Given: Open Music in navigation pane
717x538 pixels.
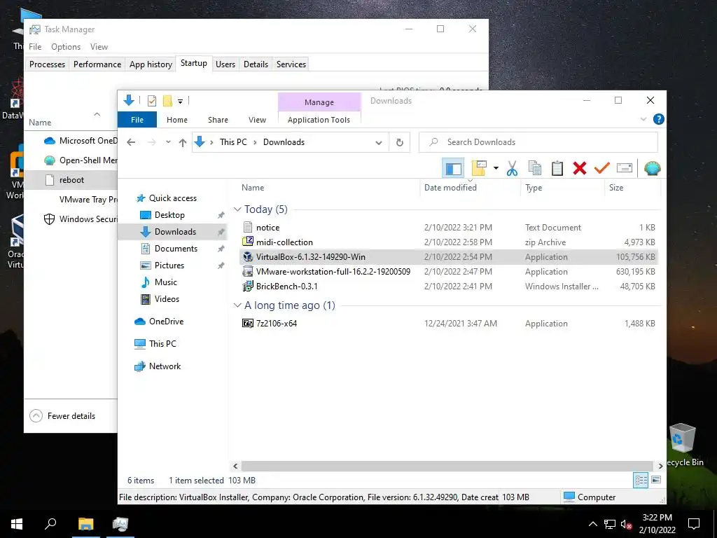Looking at the screenshot, I should pyautogui.click(x=165, y=282).
